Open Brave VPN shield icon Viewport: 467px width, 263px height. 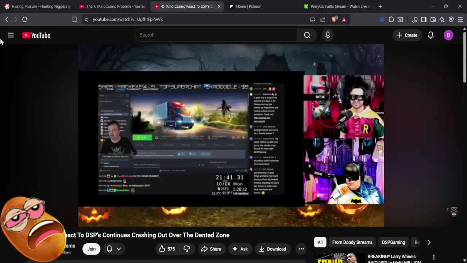pos(451,19)
